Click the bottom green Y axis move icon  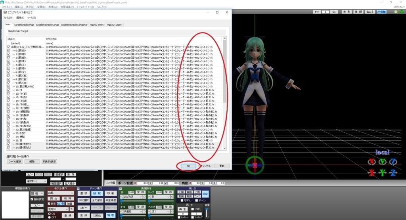[383, 172]
